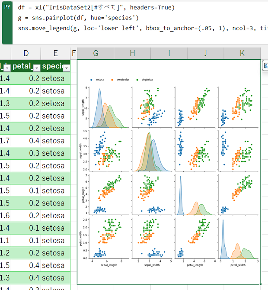Select the species header cell text

[52, 66]
